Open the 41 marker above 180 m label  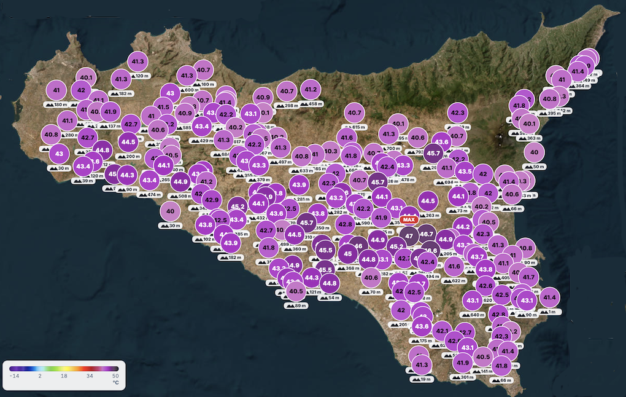pyautogui.click(x=56, y=90)
